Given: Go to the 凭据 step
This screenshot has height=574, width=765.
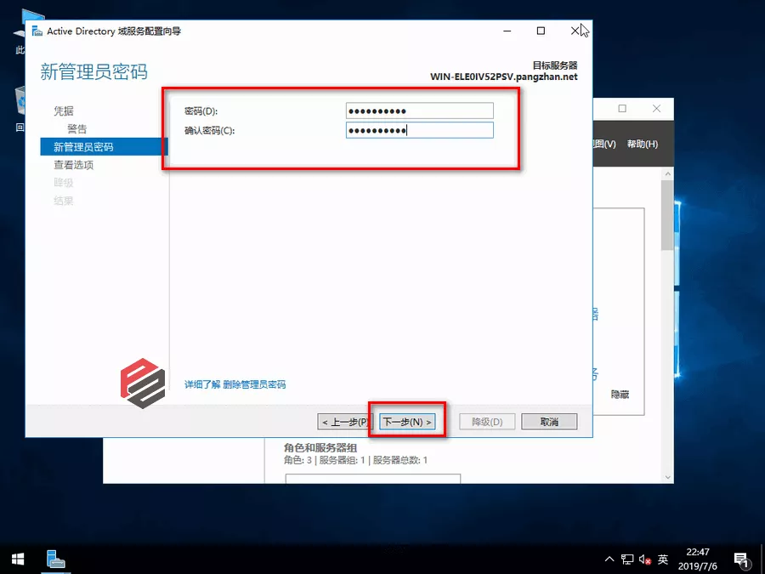Looking at the screenshot, I should 64,111.
